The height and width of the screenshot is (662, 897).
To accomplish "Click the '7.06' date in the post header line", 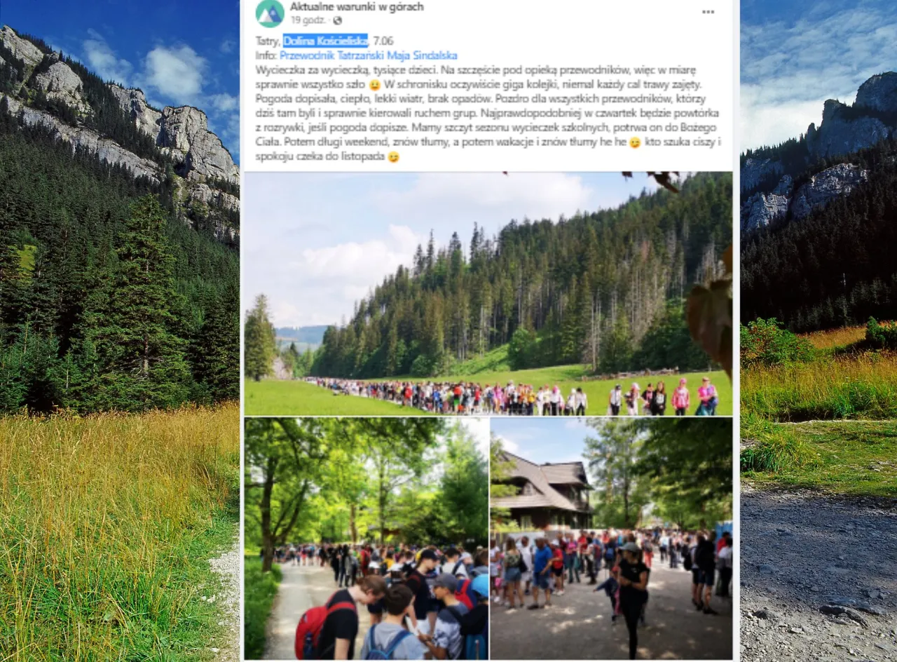I will click(384, 41).
